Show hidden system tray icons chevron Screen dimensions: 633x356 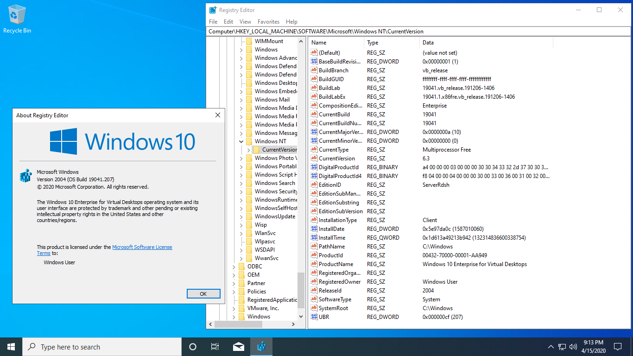[551, 347]
